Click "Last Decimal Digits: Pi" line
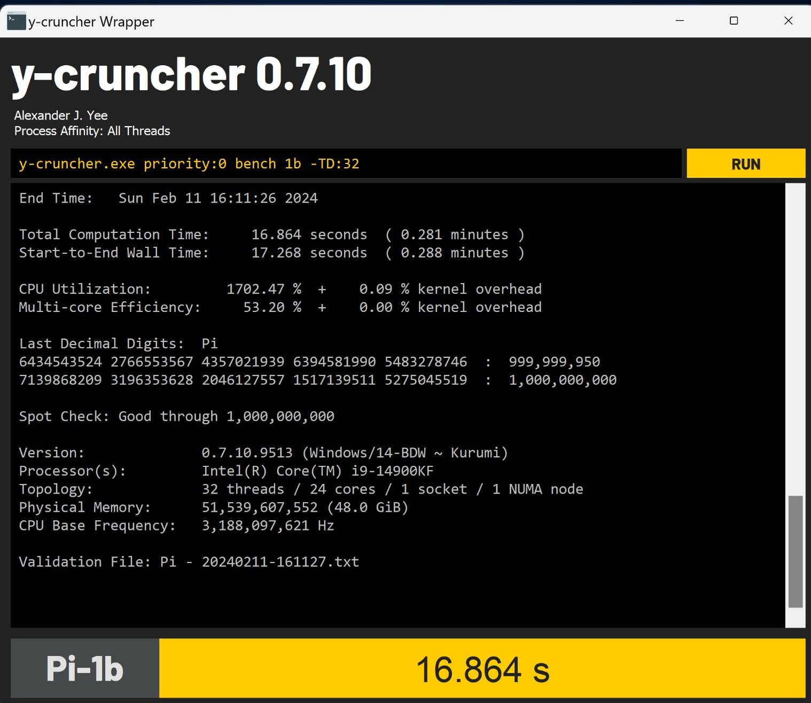811x703 pixels. (x=119, y=343)
